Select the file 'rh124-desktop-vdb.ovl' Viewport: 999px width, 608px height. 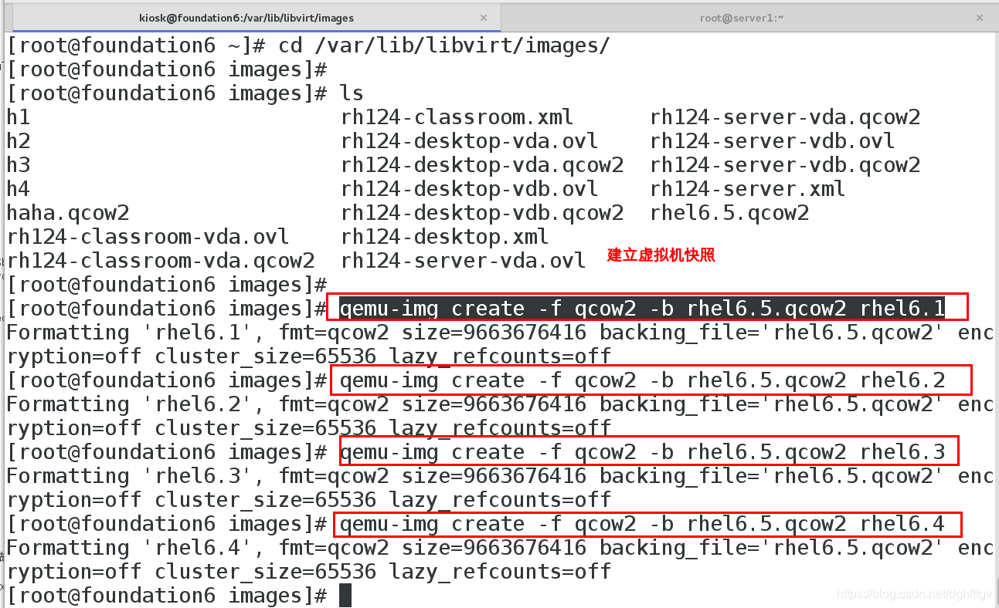click(x=470, y=190)
